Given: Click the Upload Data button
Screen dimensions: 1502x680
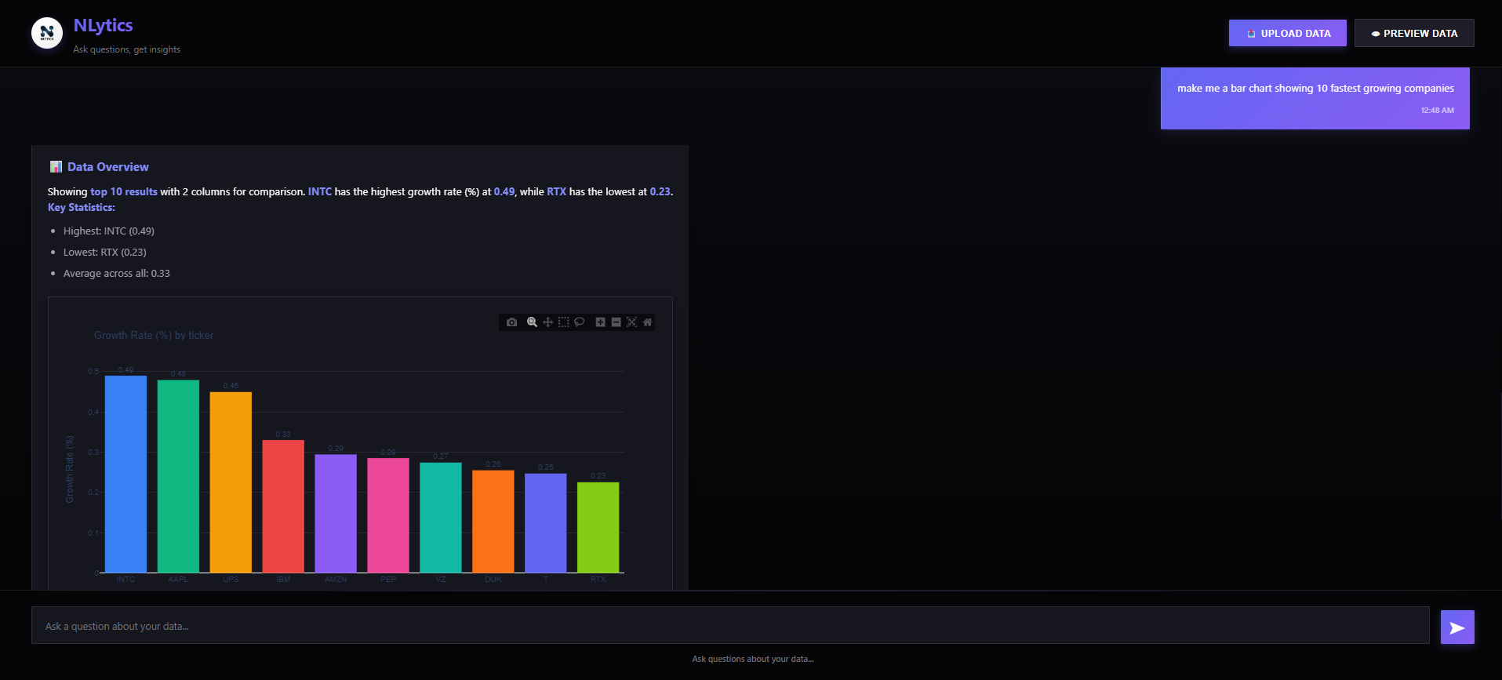Looking at the screenshot, I should tap(1287, 33).
